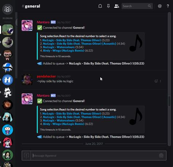Select the bearded cartoon face server icon

tap(8, 55)
